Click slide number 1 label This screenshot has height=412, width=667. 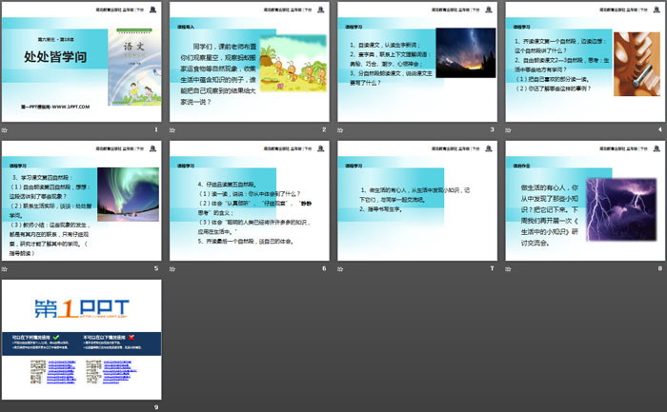156,129
